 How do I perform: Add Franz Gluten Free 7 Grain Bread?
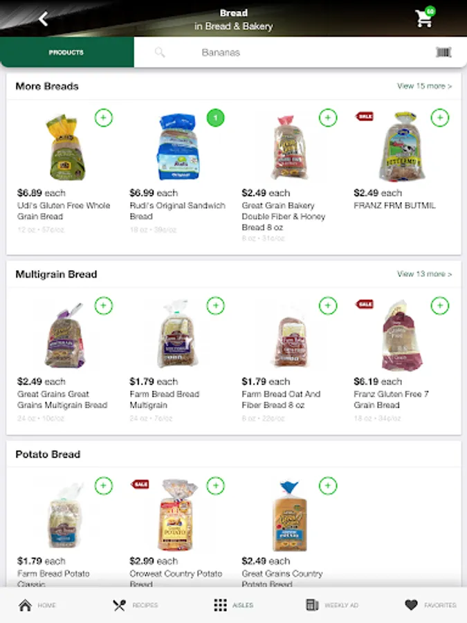(440, 305)
